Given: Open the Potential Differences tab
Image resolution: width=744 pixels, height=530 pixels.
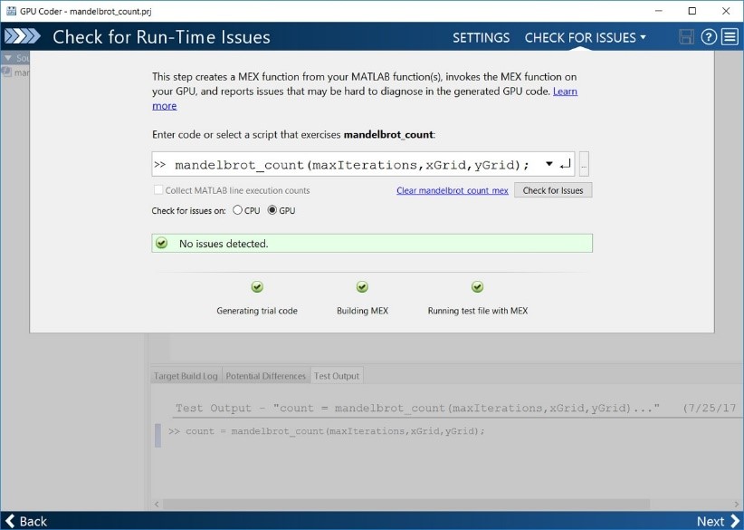Looking at the screenshot, I should [265, 375].
